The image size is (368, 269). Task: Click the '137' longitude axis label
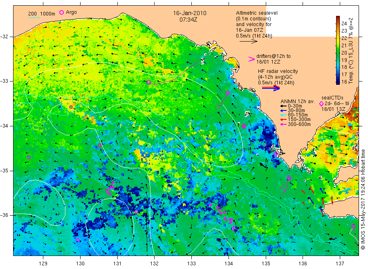click(340, 264)
